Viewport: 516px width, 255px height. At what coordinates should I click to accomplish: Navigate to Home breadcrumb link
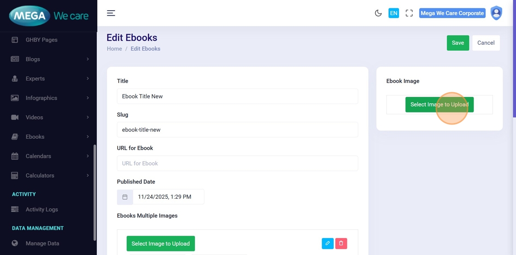coord(114,49)
